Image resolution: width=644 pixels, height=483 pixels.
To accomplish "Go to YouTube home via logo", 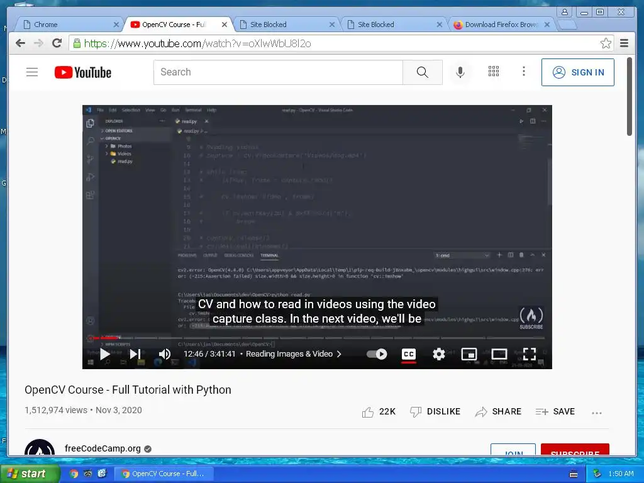I will click(x=83, y=72).
